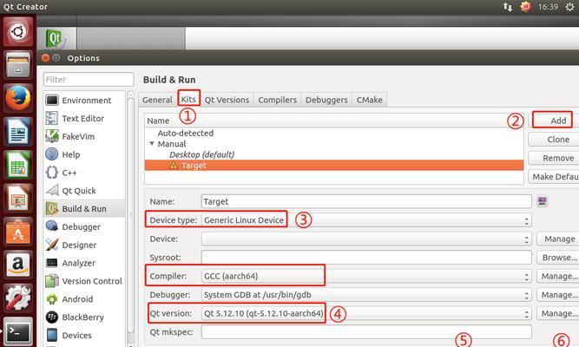Collapse the Manual kits group
The image size is (579, 347).
tap(152, 144)
